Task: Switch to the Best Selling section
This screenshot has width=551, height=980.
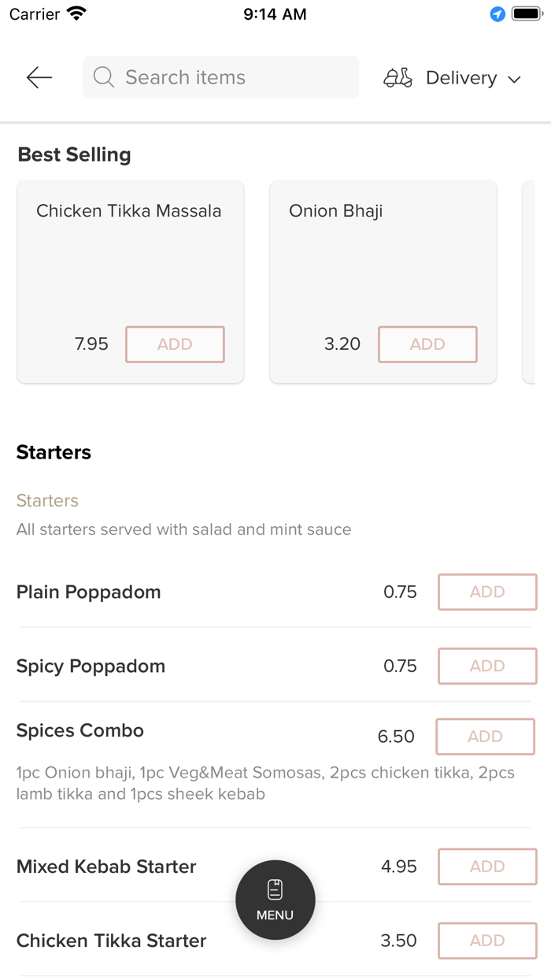Action: (x=74, y=154)
